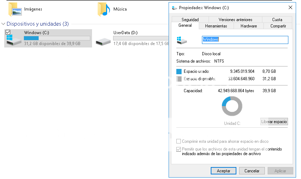Click the disk usage donut chart
Screen dimensions: 301x179
[232, 106]
